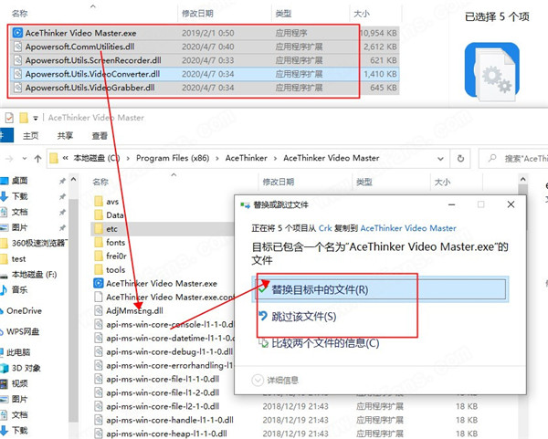Open the 主页 ribbon tab
The height and width of the screenshot is (439, 548).
tap(30, 135)
